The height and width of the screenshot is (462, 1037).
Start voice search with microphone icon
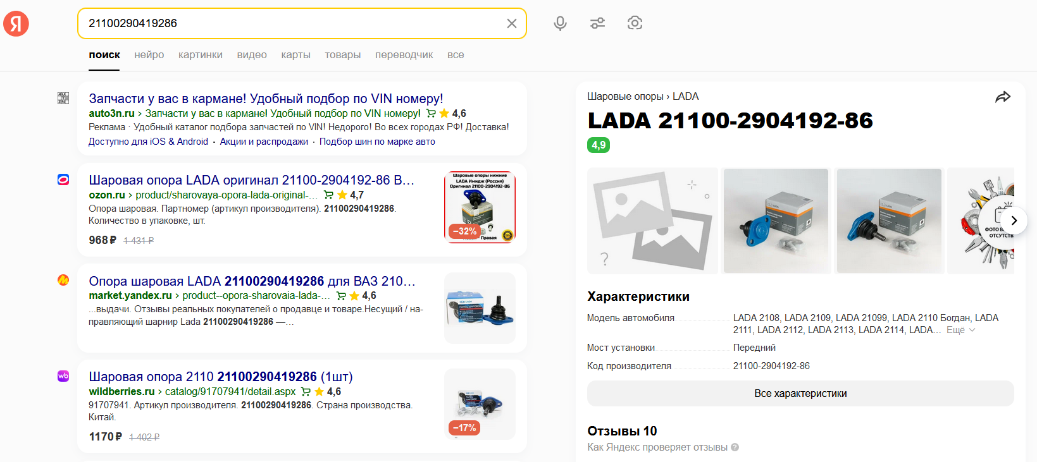tap(560, 23)
